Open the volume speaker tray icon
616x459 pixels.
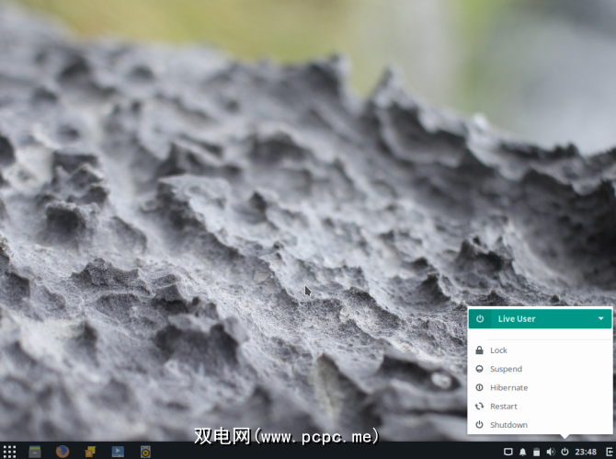pos(551,452)
